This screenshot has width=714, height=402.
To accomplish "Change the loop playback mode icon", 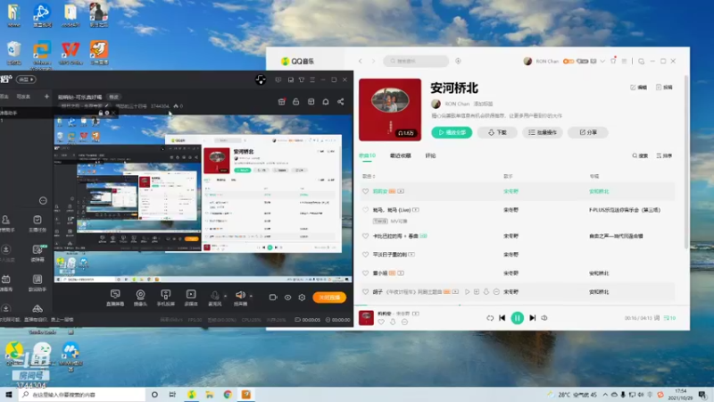I will click(x=490, y=318).
